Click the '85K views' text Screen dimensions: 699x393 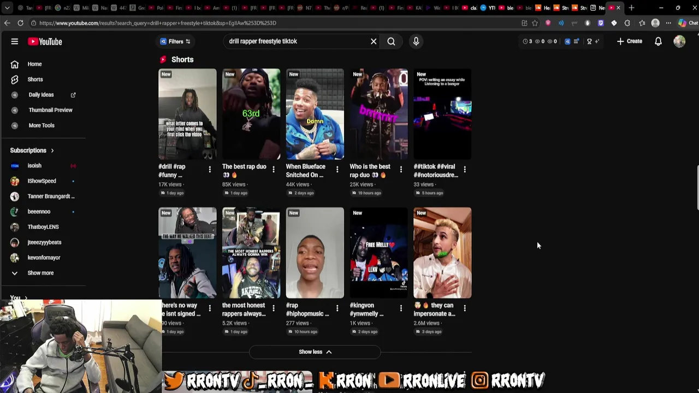234,184
